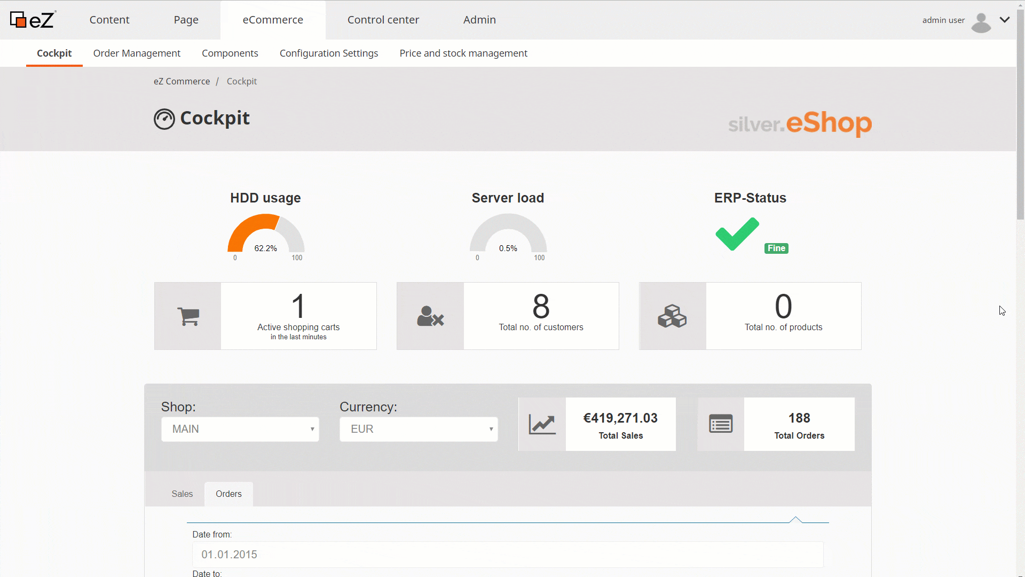Click the Total no. of products value
Image resolution: width=1025 pixels, height=577 pixels.
[x=783, y=307]
